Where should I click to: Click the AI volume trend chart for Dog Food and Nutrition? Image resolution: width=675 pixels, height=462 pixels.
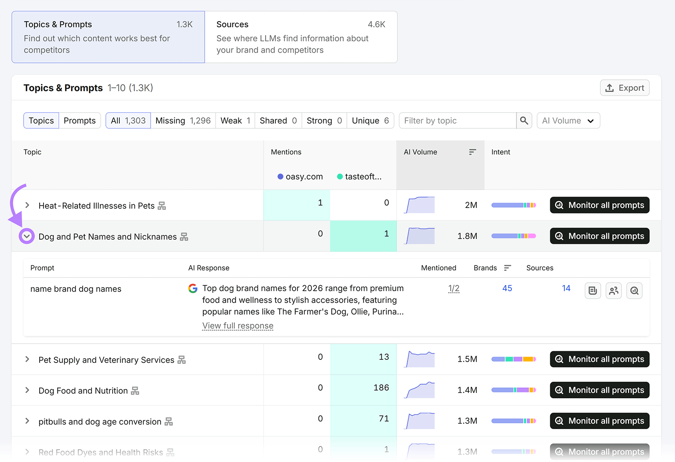(x=420, y=390)
